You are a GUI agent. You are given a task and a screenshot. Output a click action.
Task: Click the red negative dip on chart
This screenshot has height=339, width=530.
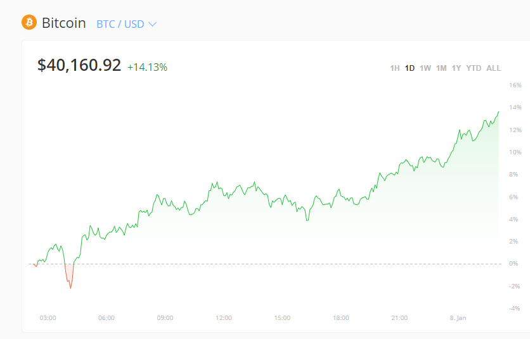69,276
